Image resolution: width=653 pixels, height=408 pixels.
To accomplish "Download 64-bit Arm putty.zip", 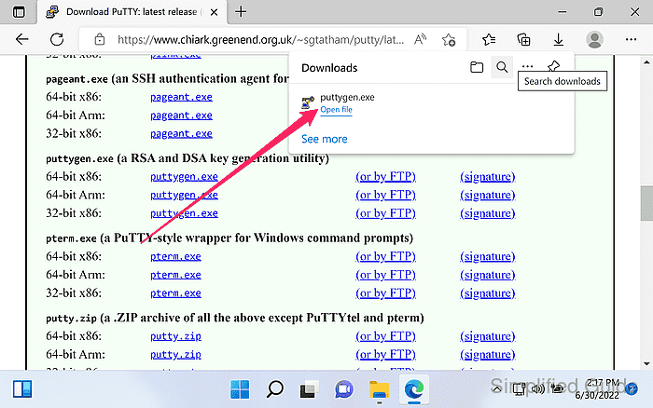I will point(175,354).
